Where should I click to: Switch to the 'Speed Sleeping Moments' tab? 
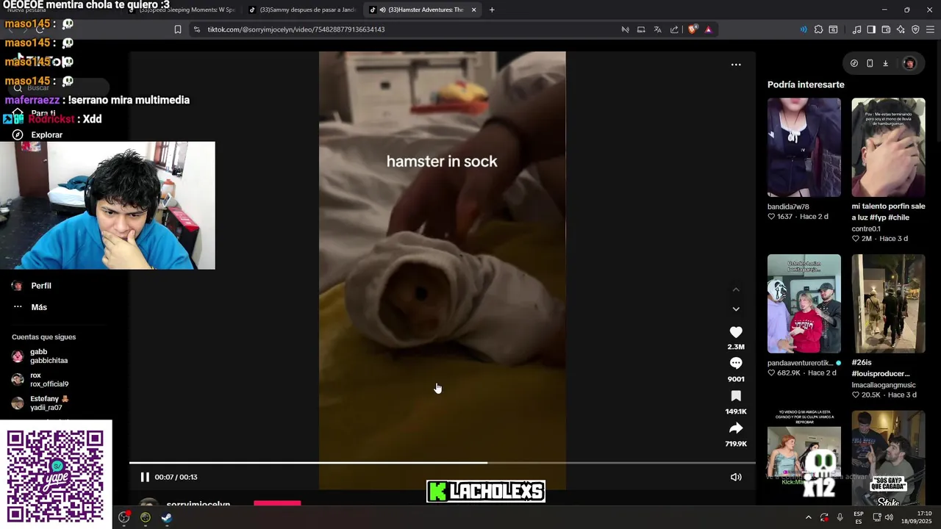click(x=181, y=10)
